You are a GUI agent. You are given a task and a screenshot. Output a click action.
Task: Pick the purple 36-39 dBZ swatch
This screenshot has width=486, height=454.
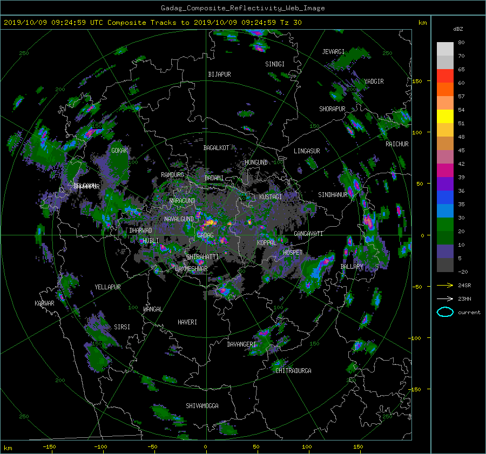tap(445, 184)
